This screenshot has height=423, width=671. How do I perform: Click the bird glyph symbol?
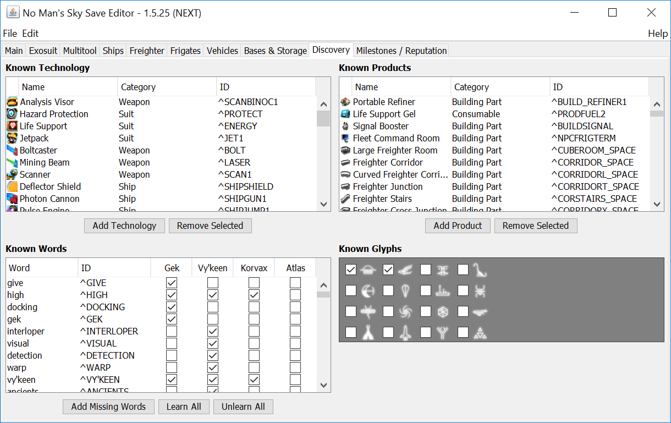[405, 270]
